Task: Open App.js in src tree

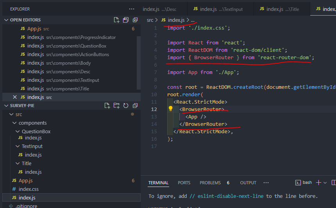Action: click(x=71, y=180)
